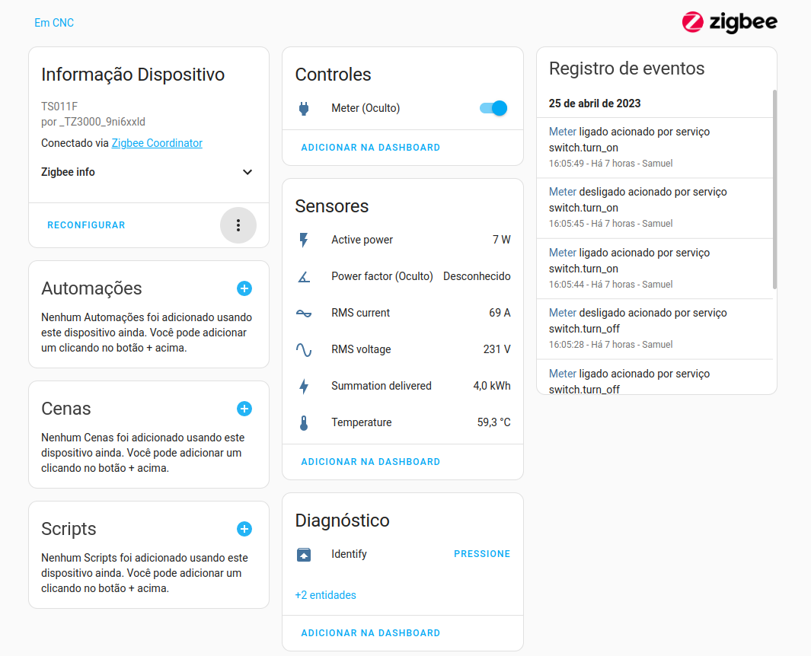811x656 pixels.
Task: Click the Active power lightning icon
Action: pyautogui.click(x=304, y=240)
